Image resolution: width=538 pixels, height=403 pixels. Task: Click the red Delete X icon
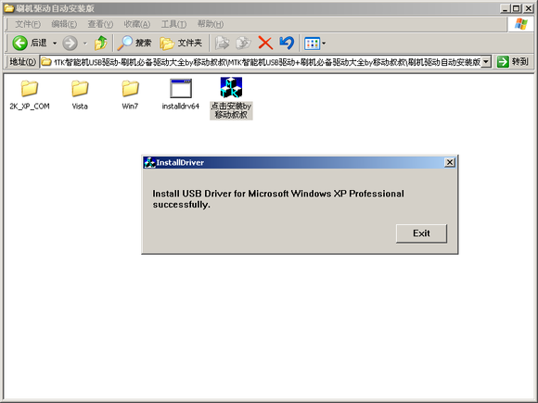pos(265,44)
